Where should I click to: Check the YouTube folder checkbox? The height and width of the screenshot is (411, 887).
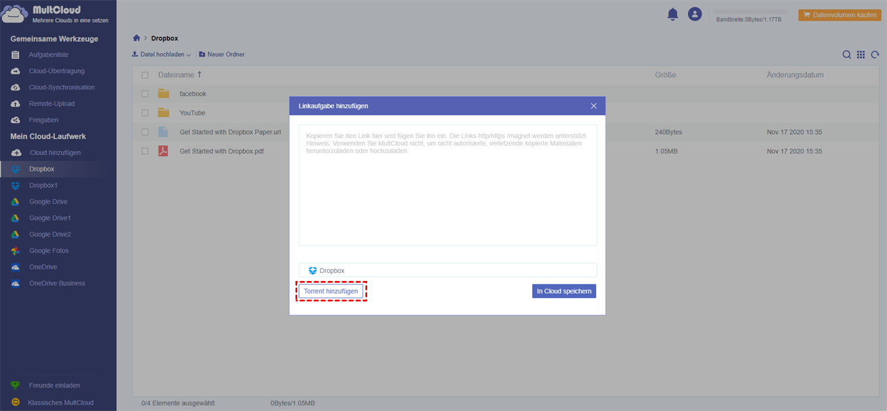(x=145, y=113)
